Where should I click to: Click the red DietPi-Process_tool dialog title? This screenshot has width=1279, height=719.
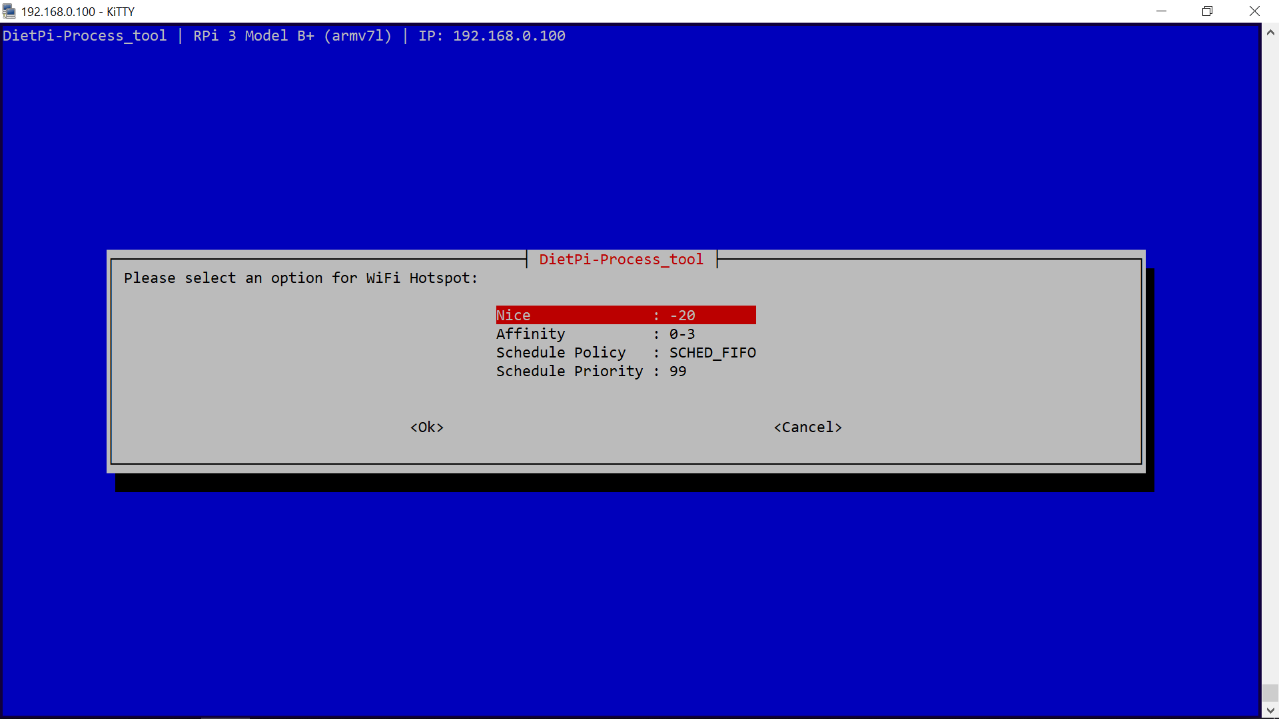tap(621, 260)
